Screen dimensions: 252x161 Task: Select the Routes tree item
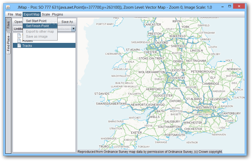click(27, 41)
